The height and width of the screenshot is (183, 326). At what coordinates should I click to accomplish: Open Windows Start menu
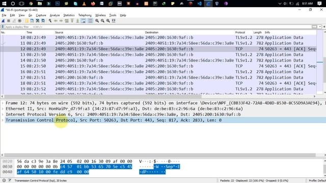pyautogui.click(x=4, y=4)
